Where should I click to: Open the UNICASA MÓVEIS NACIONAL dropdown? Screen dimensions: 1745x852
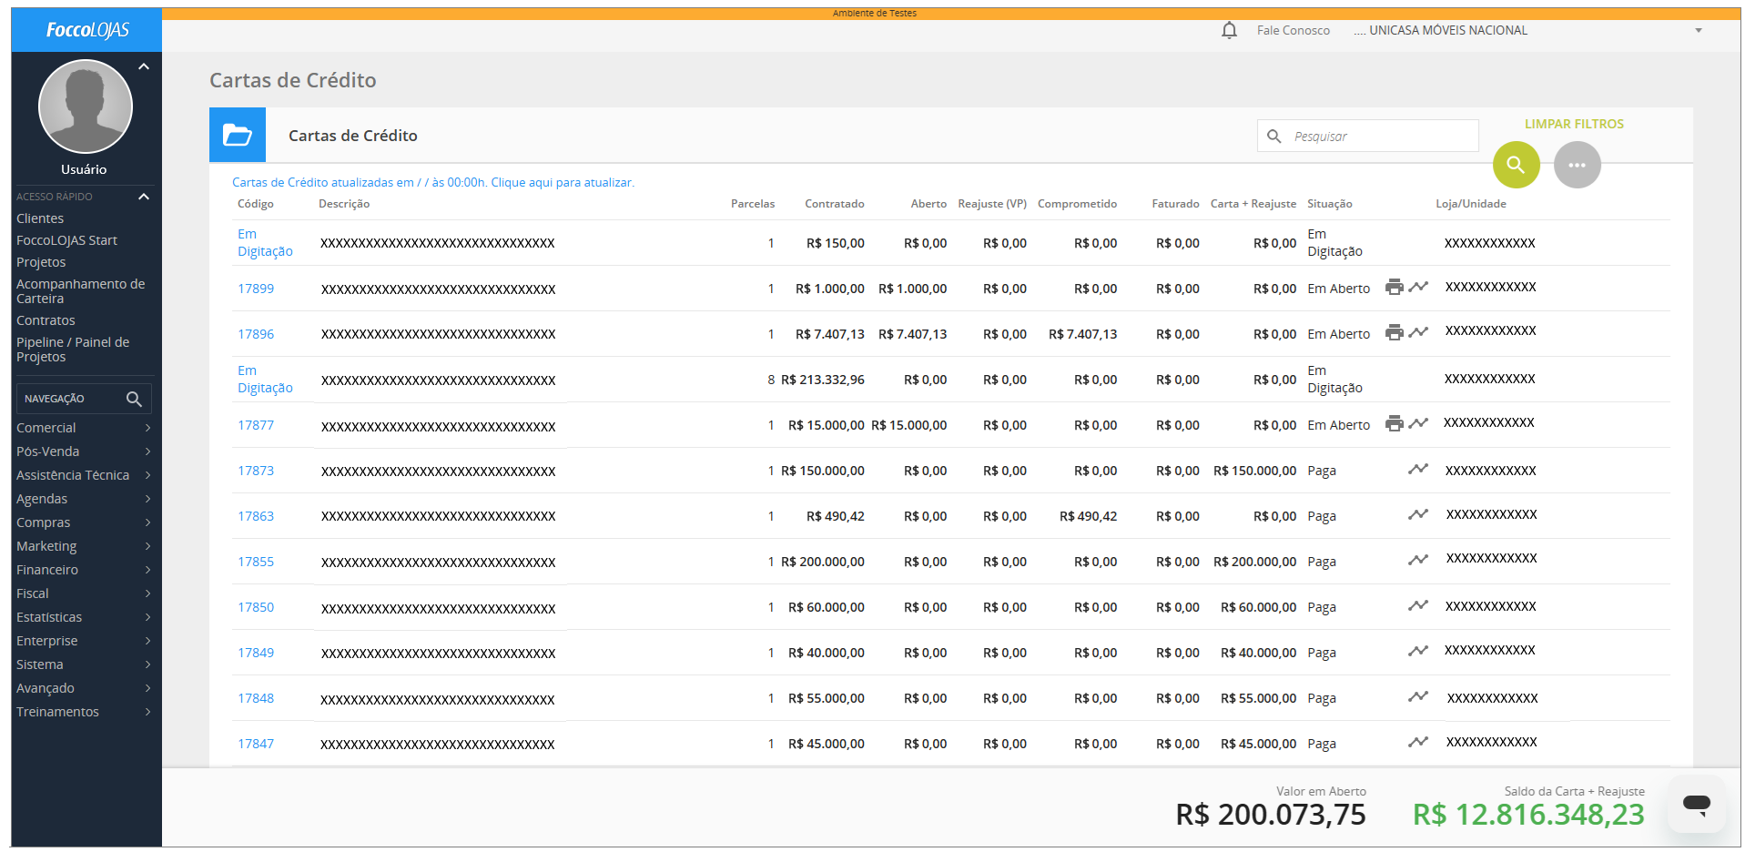[1698, 31]
